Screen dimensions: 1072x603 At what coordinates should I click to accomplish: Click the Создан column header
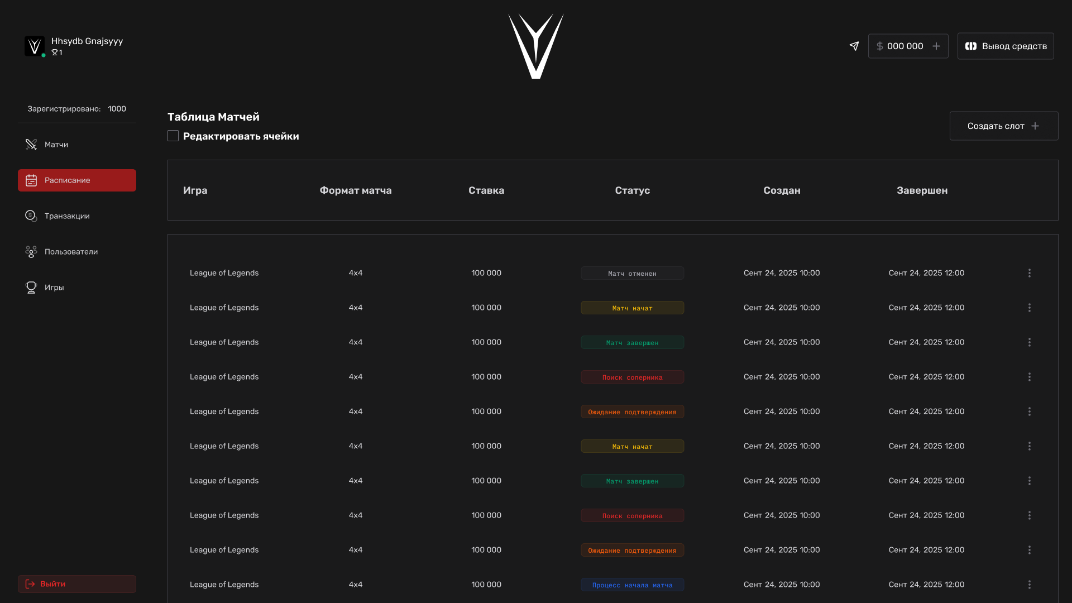click(782, 190)
